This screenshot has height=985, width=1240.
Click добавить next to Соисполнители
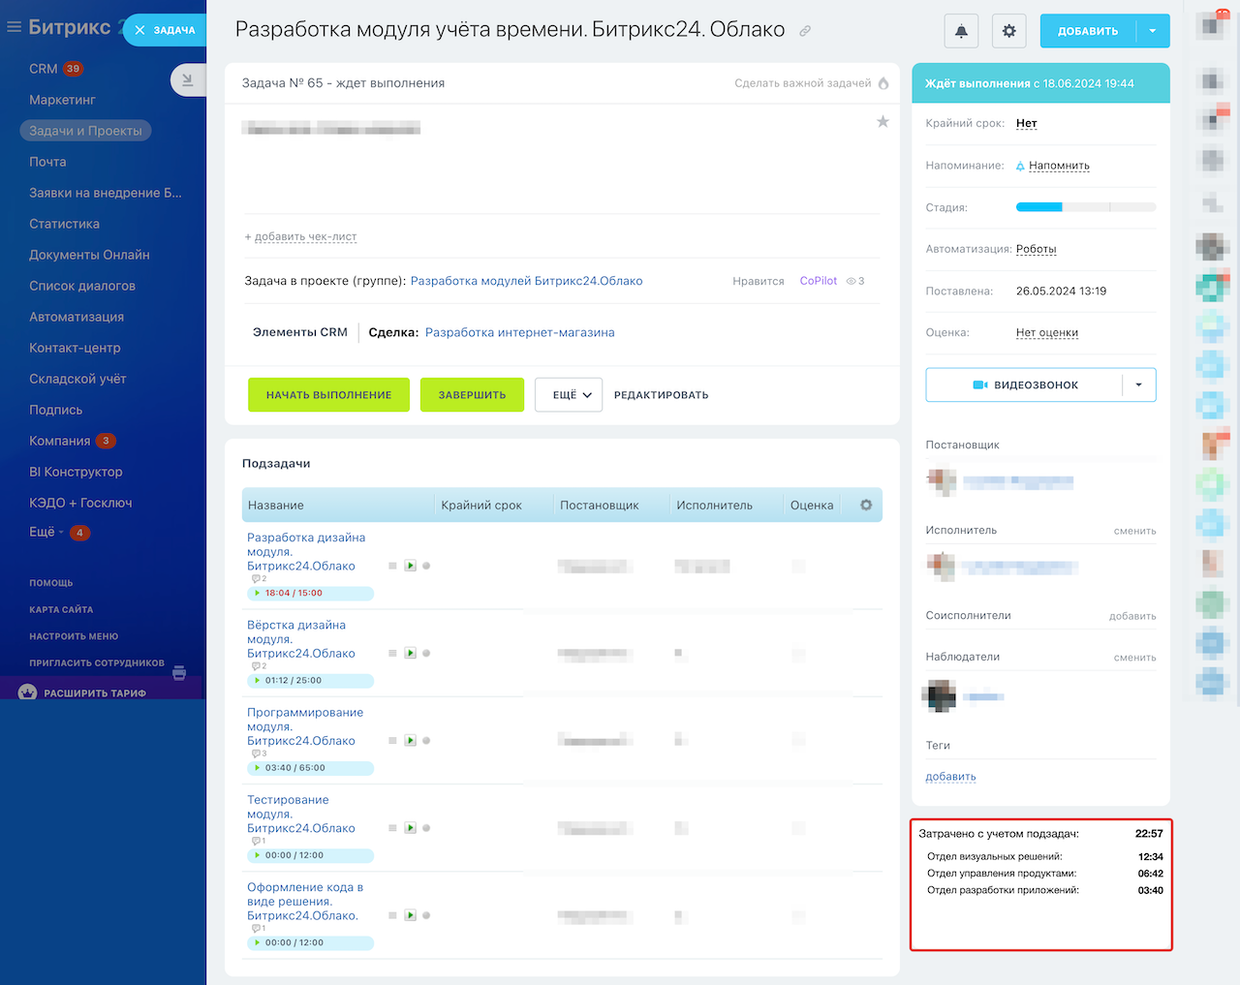pos(1132,616)
